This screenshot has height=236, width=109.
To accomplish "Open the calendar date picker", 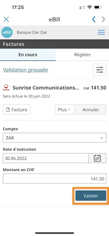I will coord(98,158).
